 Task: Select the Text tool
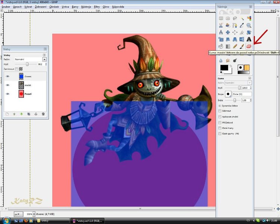[249, 39]
